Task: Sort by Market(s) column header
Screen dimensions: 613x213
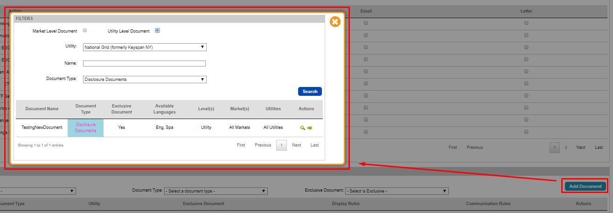Action: pyautogui.click(x=240, y=109)
